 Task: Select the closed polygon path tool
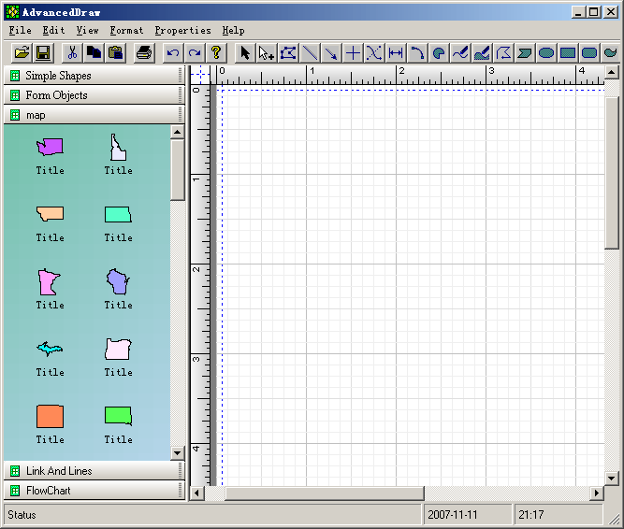[503, 53]
